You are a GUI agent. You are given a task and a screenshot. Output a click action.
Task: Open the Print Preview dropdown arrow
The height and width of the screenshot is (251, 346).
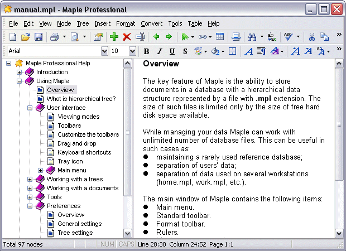(x=84, y=37)
